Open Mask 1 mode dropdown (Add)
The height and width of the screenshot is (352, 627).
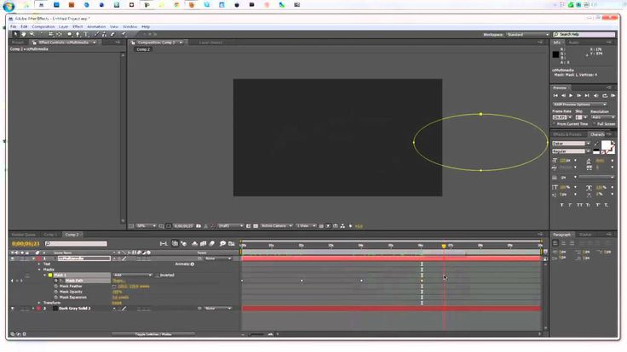132,275
